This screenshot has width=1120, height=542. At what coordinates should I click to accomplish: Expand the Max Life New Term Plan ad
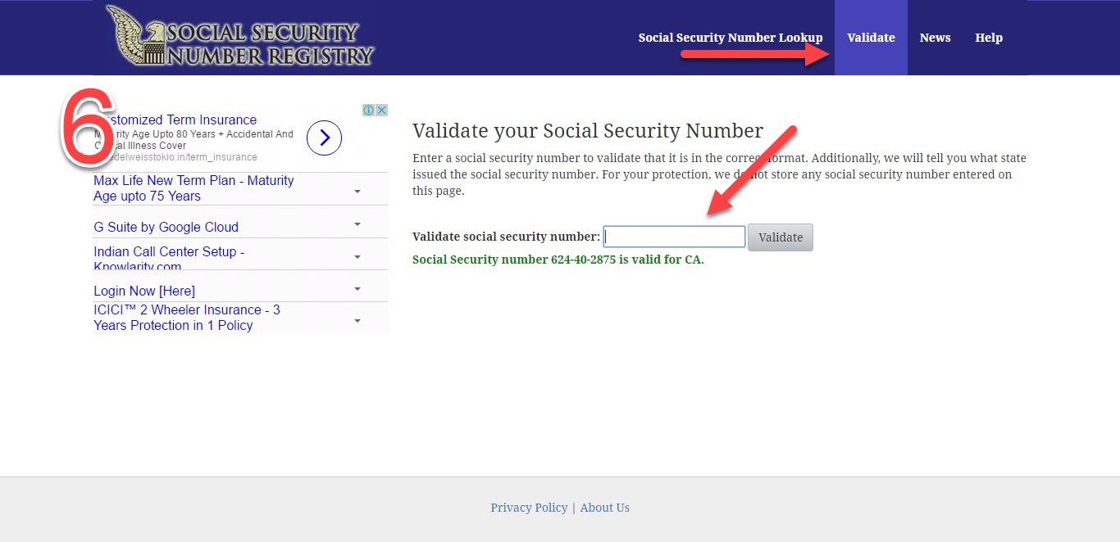[x=357, y=192]
